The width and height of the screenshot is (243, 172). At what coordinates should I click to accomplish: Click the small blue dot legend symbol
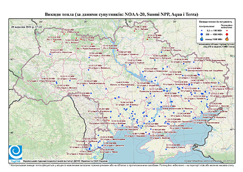[202, 30]
